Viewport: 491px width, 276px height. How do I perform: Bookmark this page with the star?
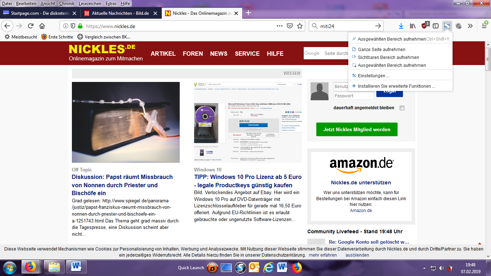tap(300, 26)
